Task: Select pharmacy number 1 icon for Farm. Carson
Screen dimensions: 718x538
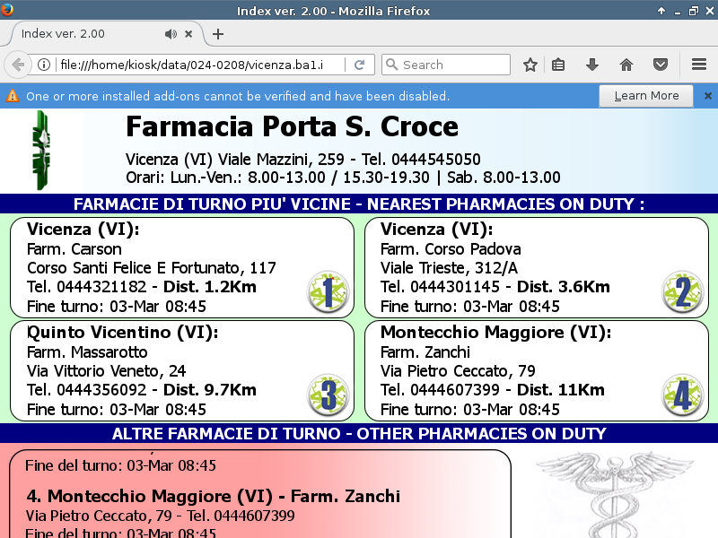Action: [328, 291]
